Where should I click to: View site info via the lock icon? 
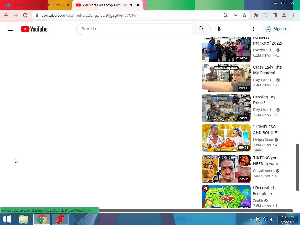37,15
